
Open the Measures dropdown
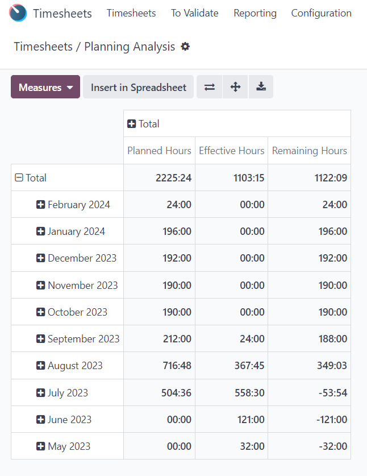[x=45, y=87]
